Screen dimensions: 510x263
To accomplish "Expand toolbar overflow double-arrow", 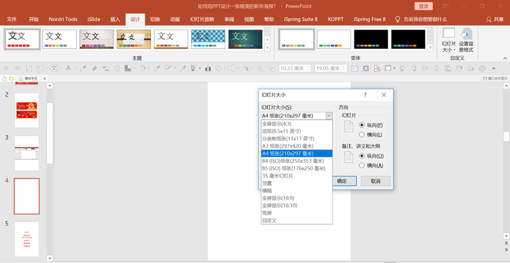I will tap(494, 69).
